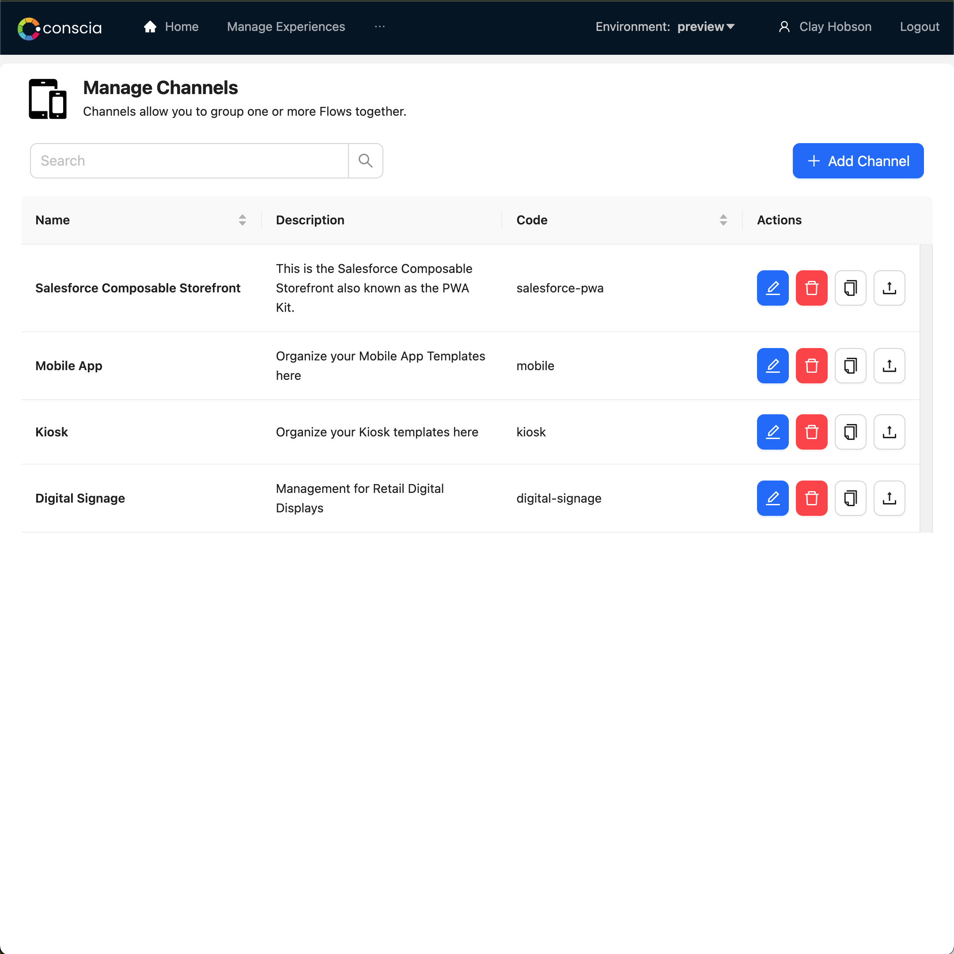Export the Mobile App channel
This screenshot has height=954, width=954.
(x=890, y=366)
